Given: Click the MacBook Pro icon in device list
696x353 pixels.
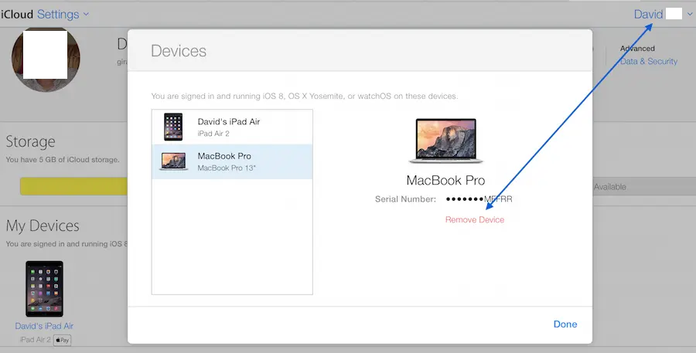Looking at the screenshot, I should click(x=173, y=161).
